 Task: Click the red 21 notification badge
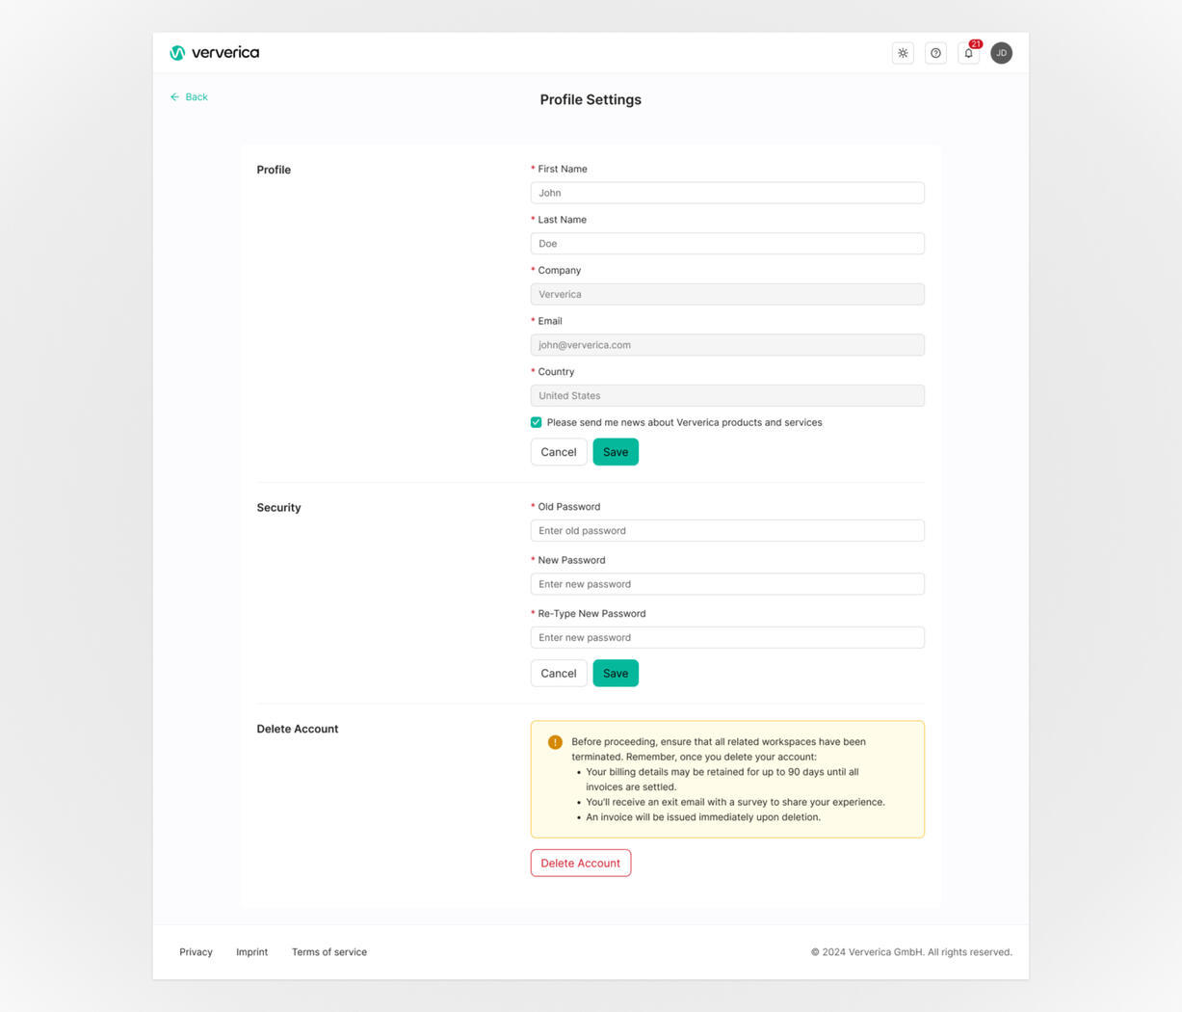pyautogui.click(x=976, y=43)
